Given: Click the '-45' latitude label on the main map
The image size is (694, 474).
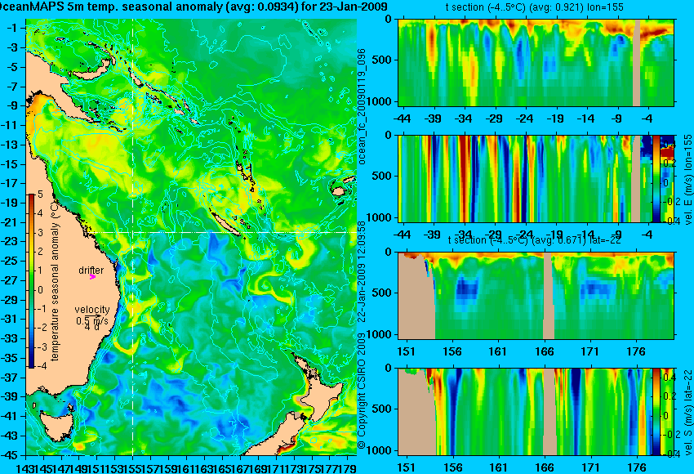Looking at the screenshot, I should 10,455.
